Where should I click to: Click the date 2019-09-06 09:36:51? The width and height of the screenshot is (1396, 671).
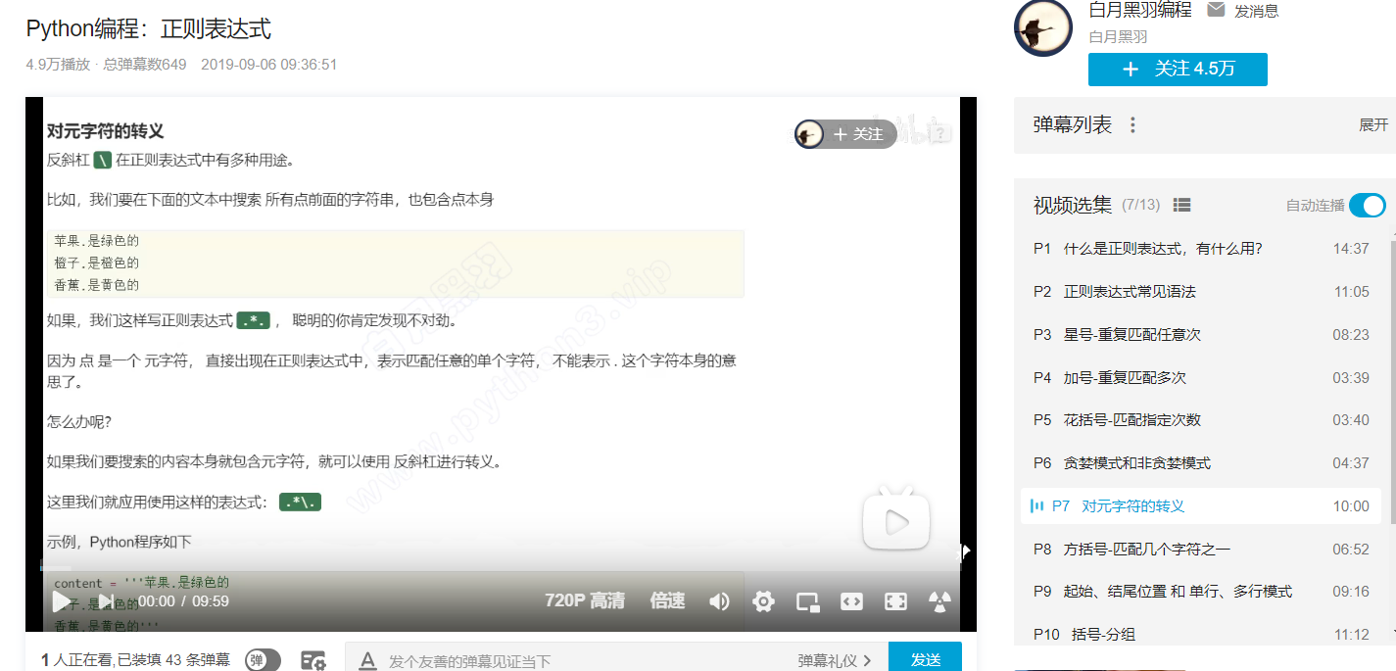(269, 65)
